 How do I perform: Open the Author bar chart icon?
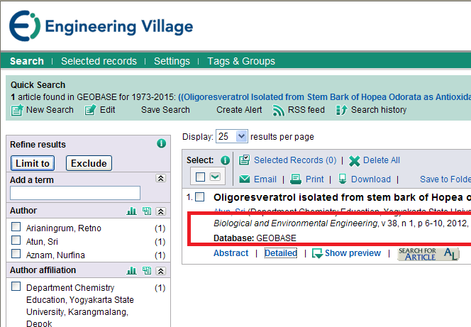pos(131,211)
